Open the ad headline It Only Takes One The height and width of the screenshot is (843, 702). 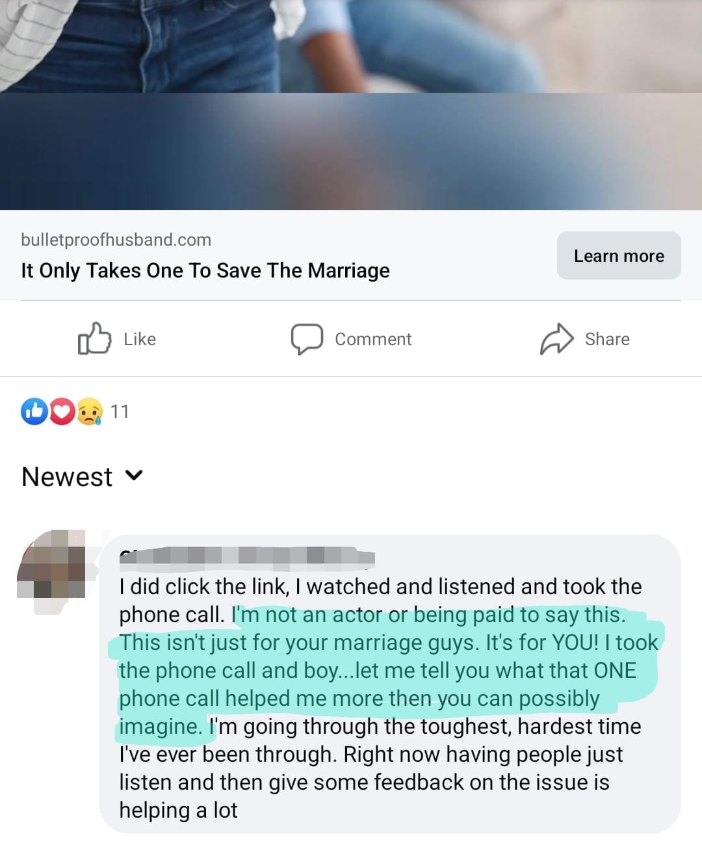(x=205, y=270)
